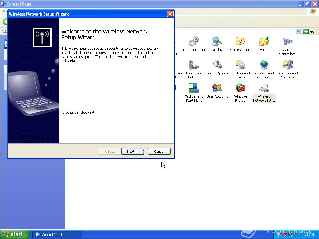Click the 'Date and Time' label text
The image size is (319, 239).
[194, 50]
